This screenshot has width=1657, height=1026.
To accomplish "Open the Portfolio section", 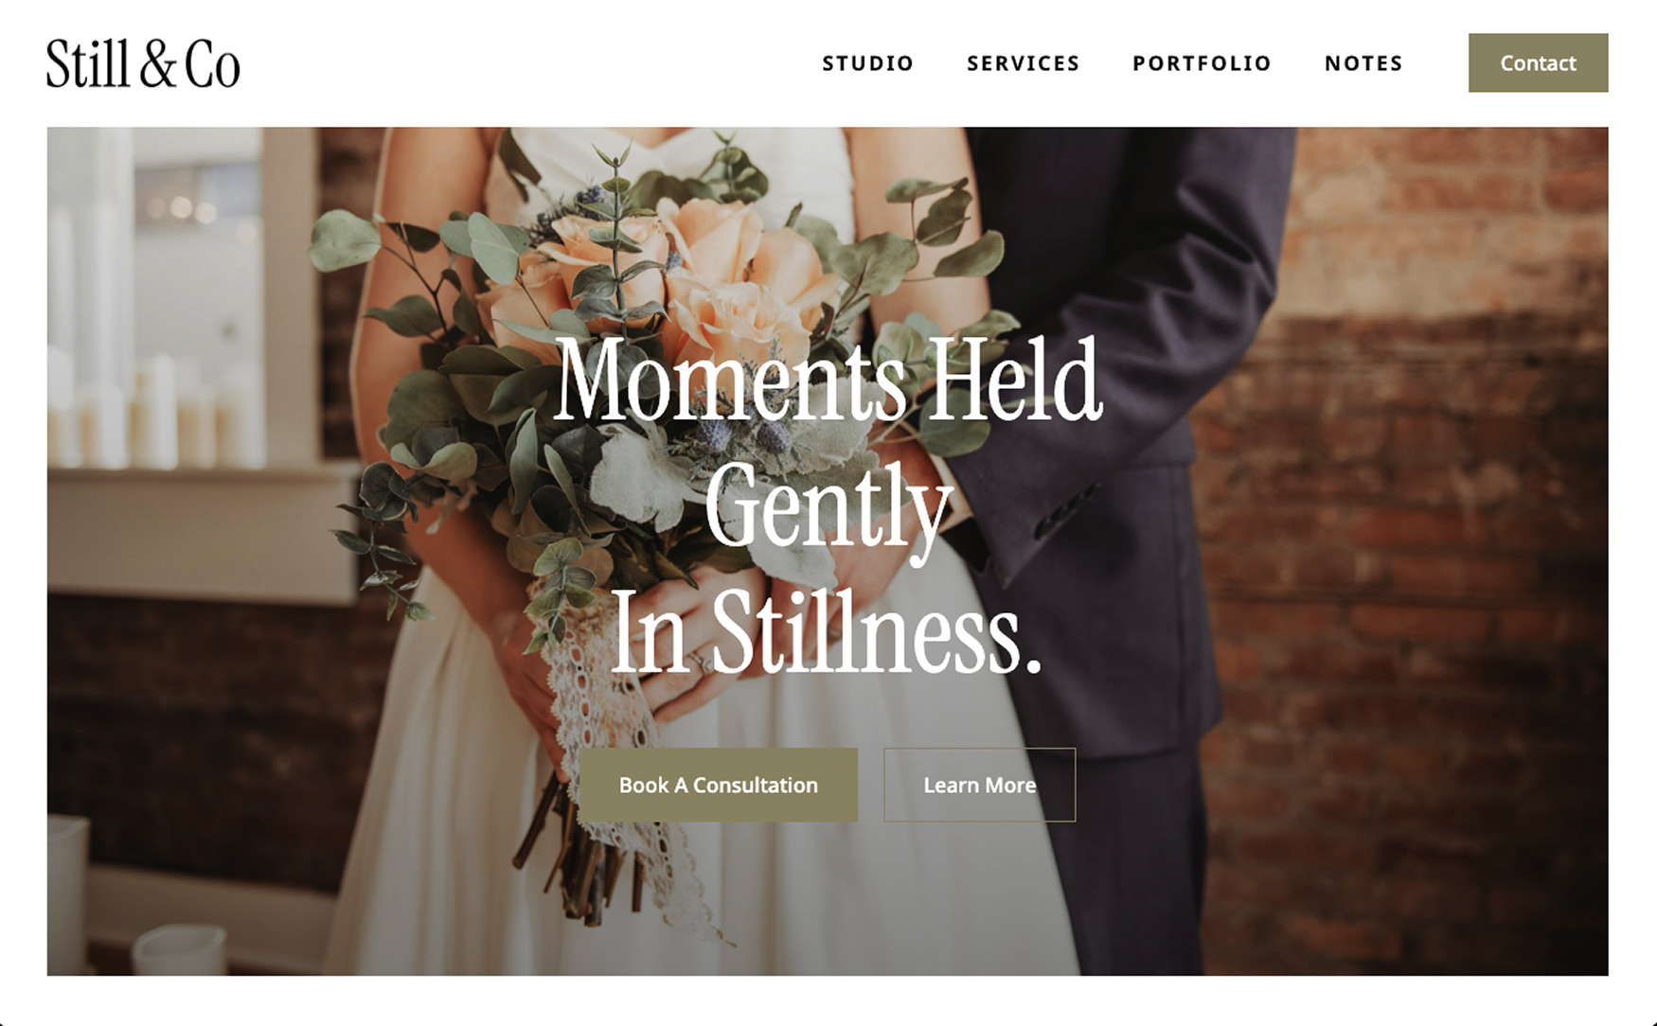I will click(x=1202, y=63).
